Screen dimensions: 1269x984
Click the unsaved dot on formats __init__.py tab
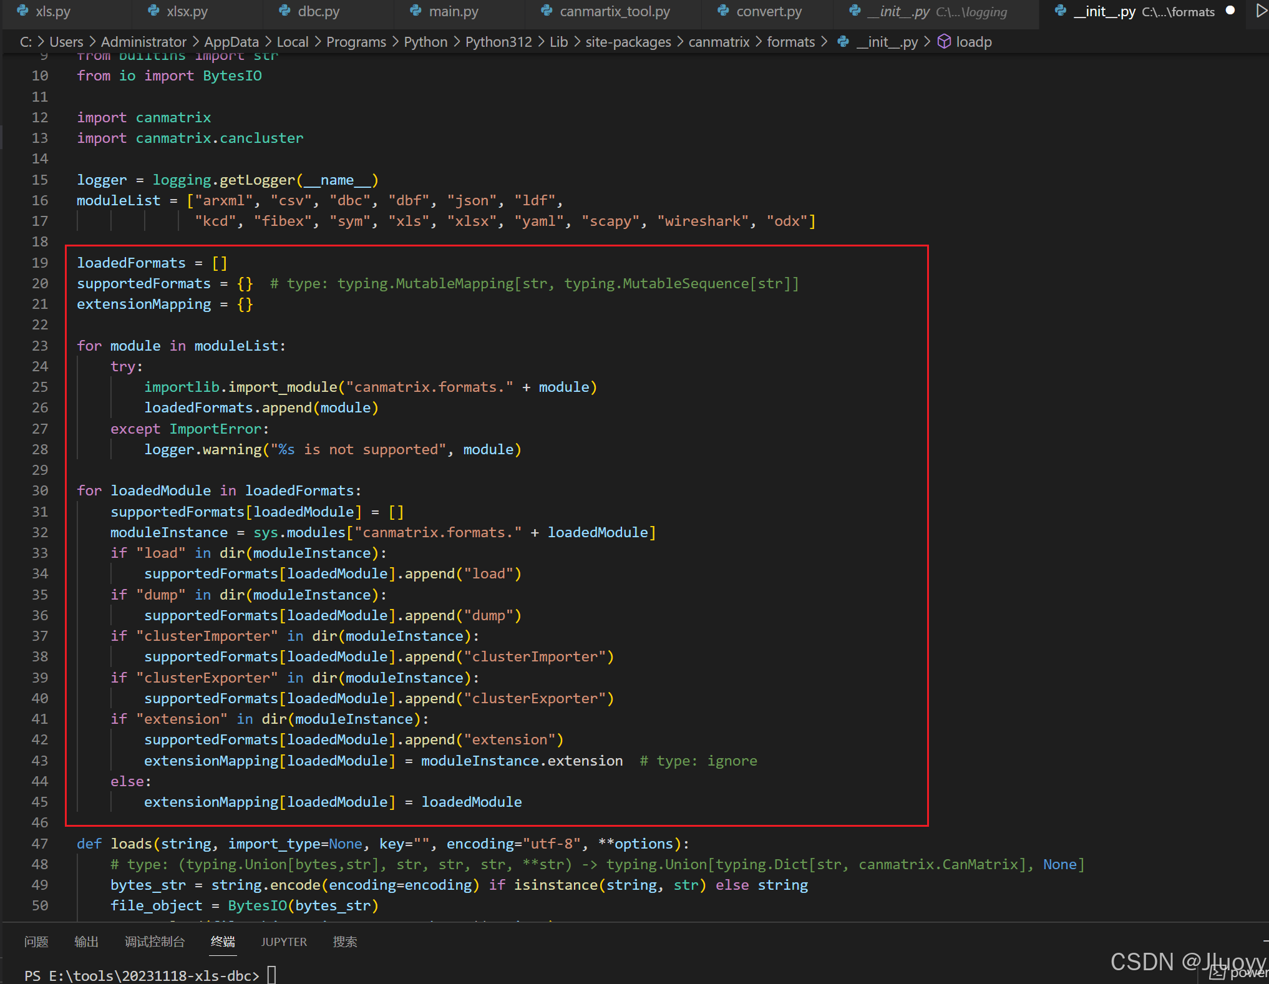[x=1230, y=11]
